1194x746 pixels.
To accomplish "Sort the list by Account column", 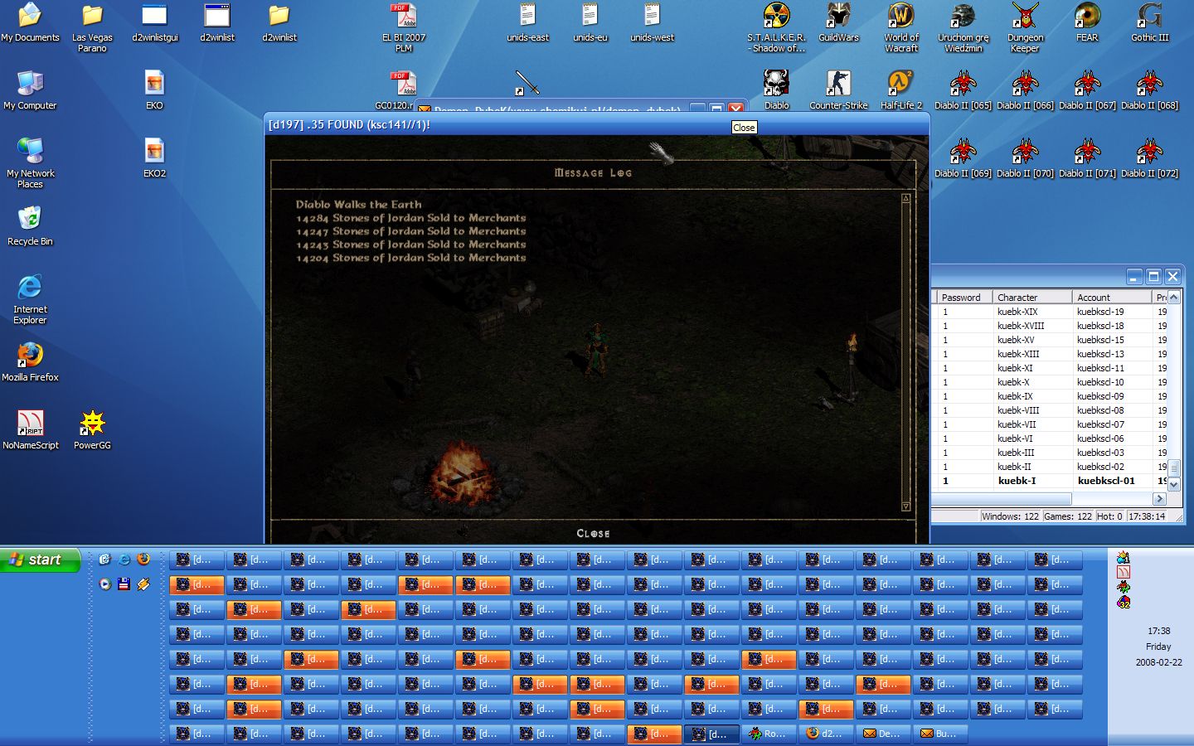I will (1112, 298).
